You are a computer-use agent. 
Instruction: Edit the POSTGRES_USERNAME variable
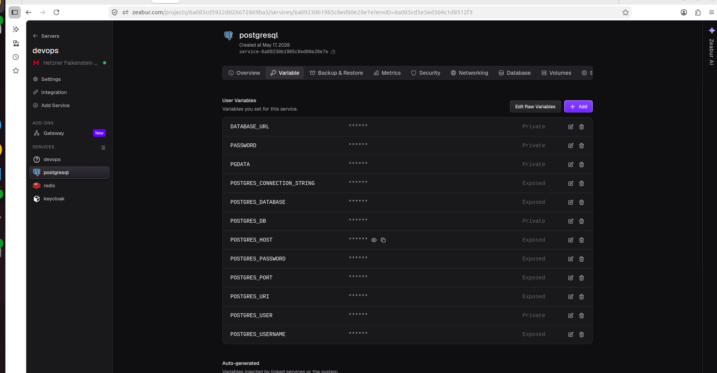click(571, 334)
